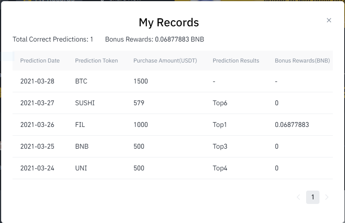Select the SUSHI prediction token cell

[x=85, y=103]
